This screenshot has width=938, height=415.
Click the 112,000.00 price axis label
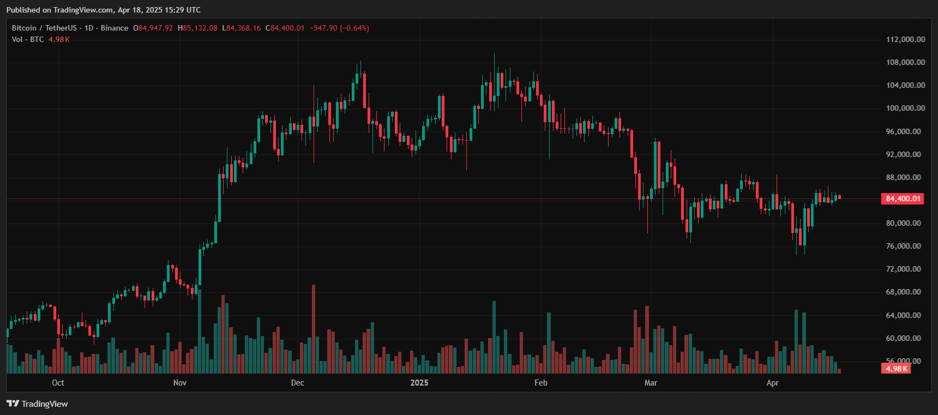tap(905, 39)
